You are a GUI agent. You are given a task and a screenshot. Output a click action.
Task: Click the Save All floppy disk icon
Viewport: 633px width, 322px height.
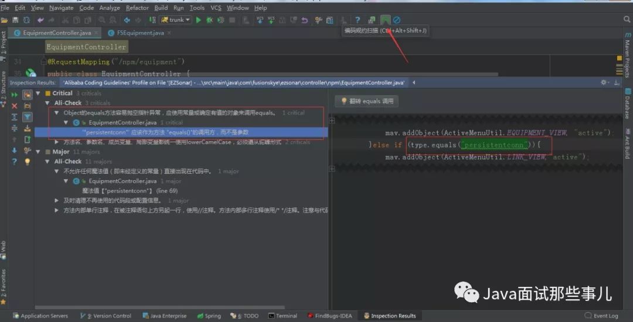point(15,20)
